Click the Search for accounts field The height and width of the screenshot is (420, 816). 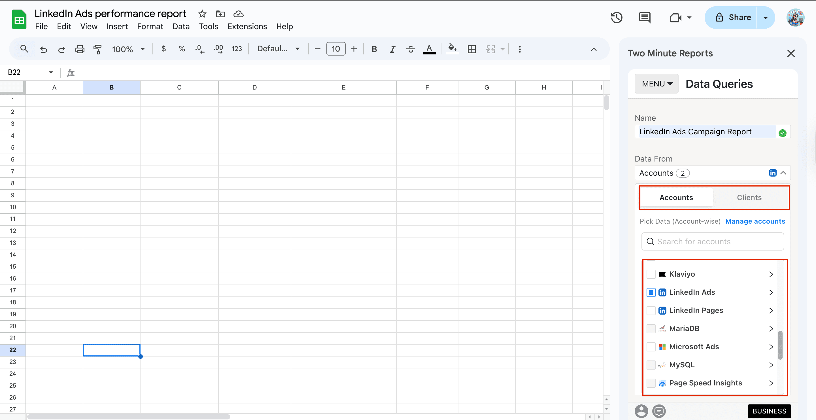point(713,241)
